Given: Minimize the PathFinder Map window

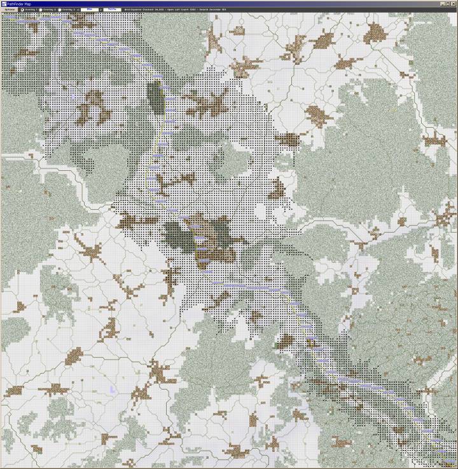Looking at the screenshot, I should click(x=442, y=4).
